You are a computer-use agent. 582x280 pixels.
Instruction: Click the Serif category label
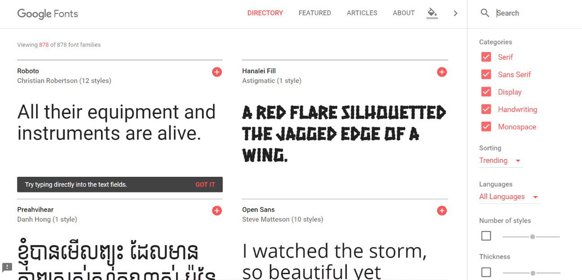click(505, 57)
